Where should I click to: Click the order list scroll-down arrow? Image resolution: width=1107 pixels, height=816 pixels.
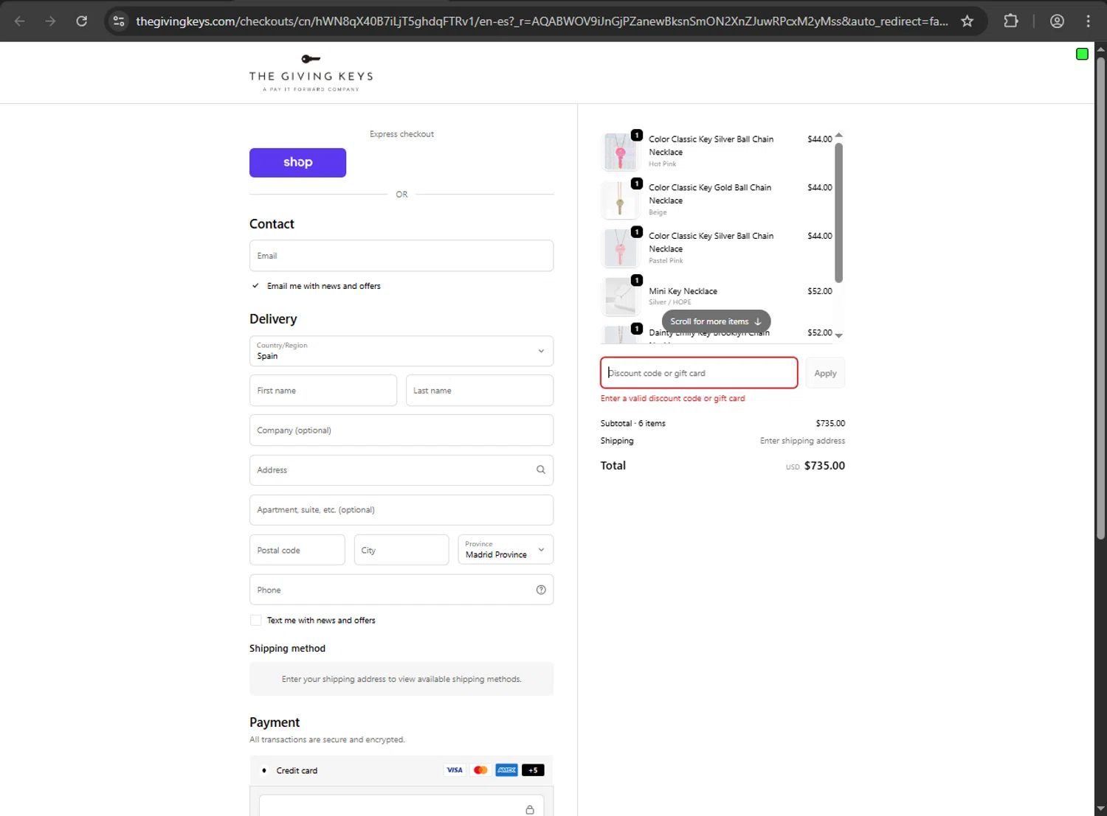pos(838,335)
